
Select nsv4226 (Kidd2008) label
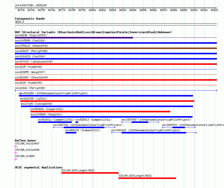tap(29, 83)
